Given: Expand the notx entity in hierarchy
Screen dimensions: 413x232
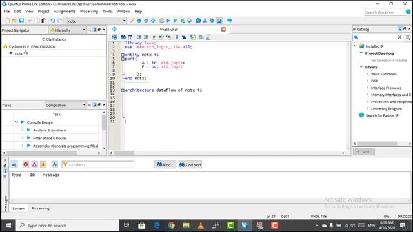Looking at the screenshot, I should coord(11,53).
